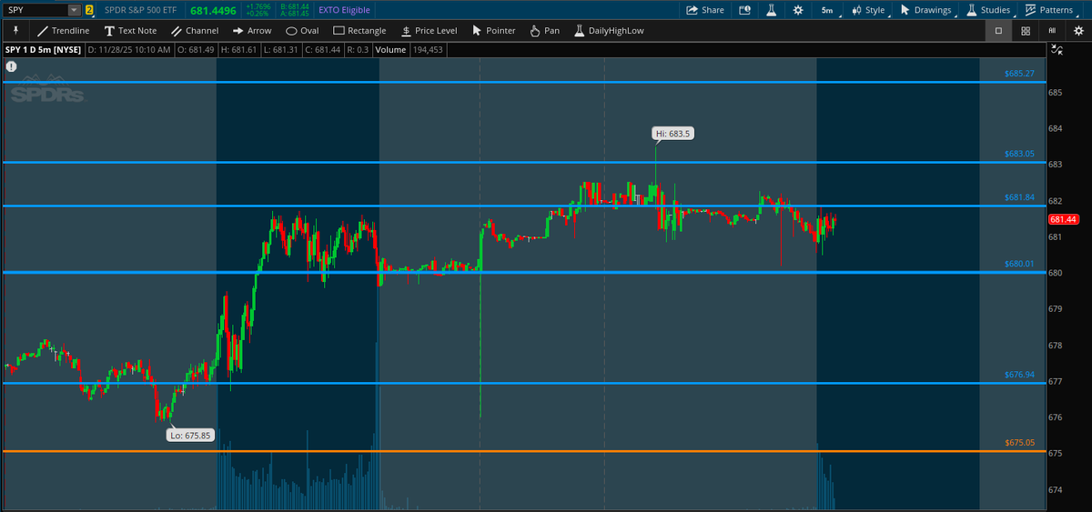Open the chart alert/snapshot icon beside Share
The image size is (1092, 512).
(744, 10)
